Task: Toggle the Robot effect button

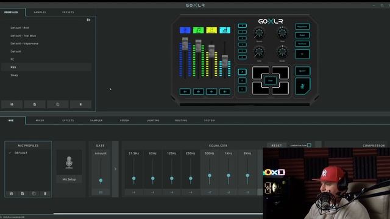Action: (302, 35)
